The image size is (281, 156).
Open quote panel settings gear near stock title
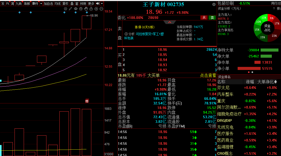coord(214,5)
